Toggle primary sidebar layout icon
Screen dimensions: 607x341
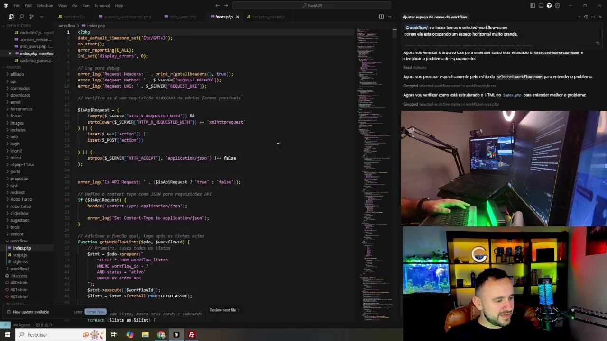533,5
